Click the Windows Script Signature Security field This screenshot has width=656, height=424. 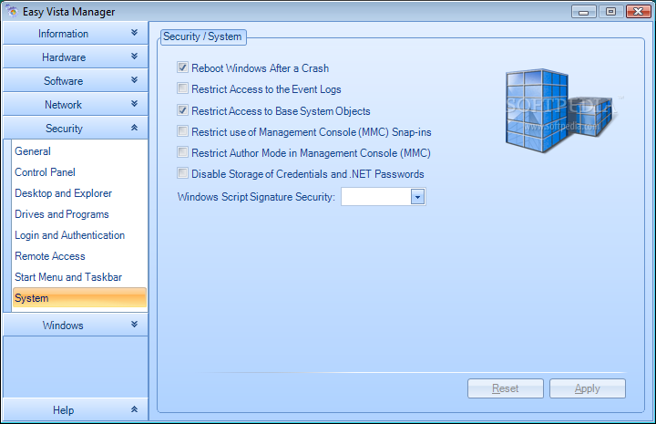(x=384, y=197)
